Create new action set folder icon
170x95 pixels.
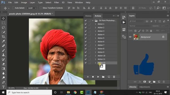(x=103, y=77)
